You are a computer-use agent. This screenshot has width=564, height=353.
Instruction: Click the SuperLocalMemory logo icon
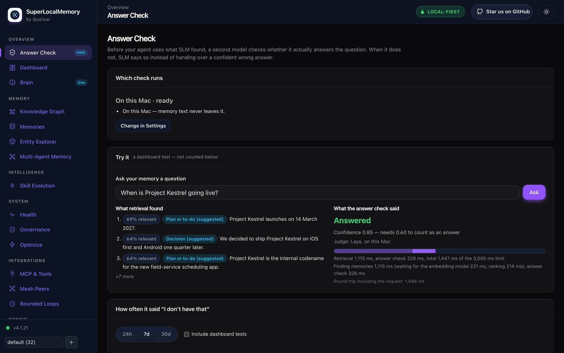15,15
